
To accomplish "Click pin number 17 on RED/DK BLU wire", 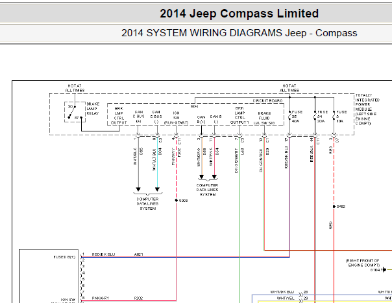I will click(286, 140).
